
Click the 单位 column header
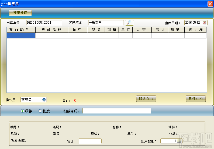pos(126,30)
